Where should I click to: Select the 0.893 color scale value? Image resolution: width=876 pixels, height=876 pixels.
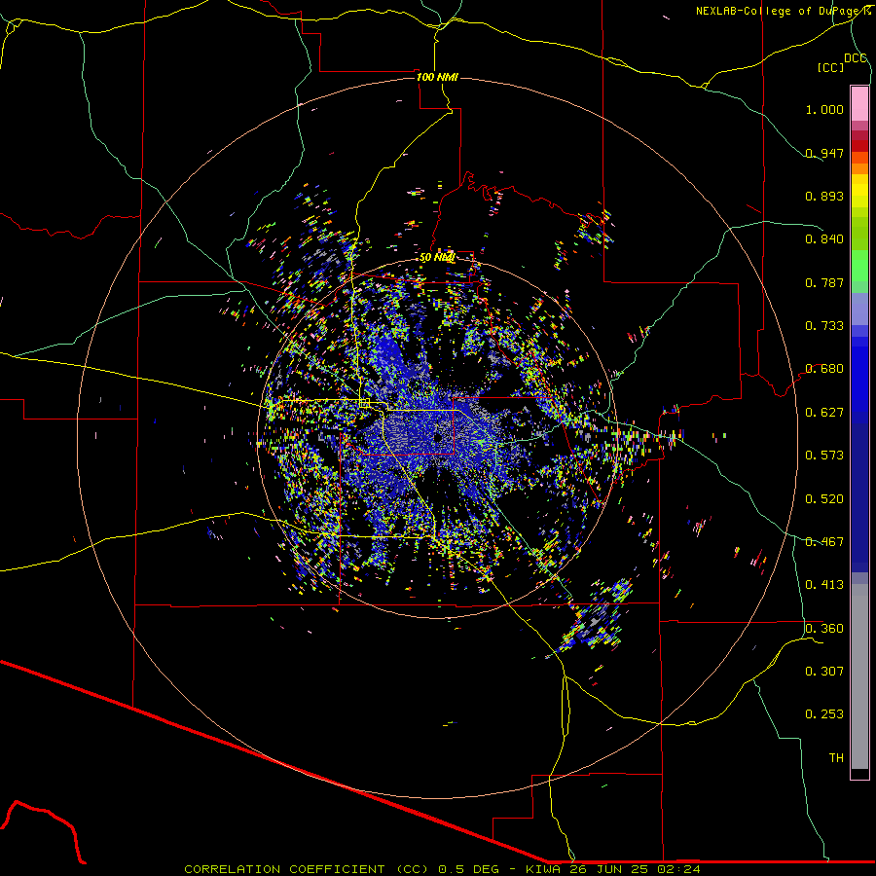[824, 196]
